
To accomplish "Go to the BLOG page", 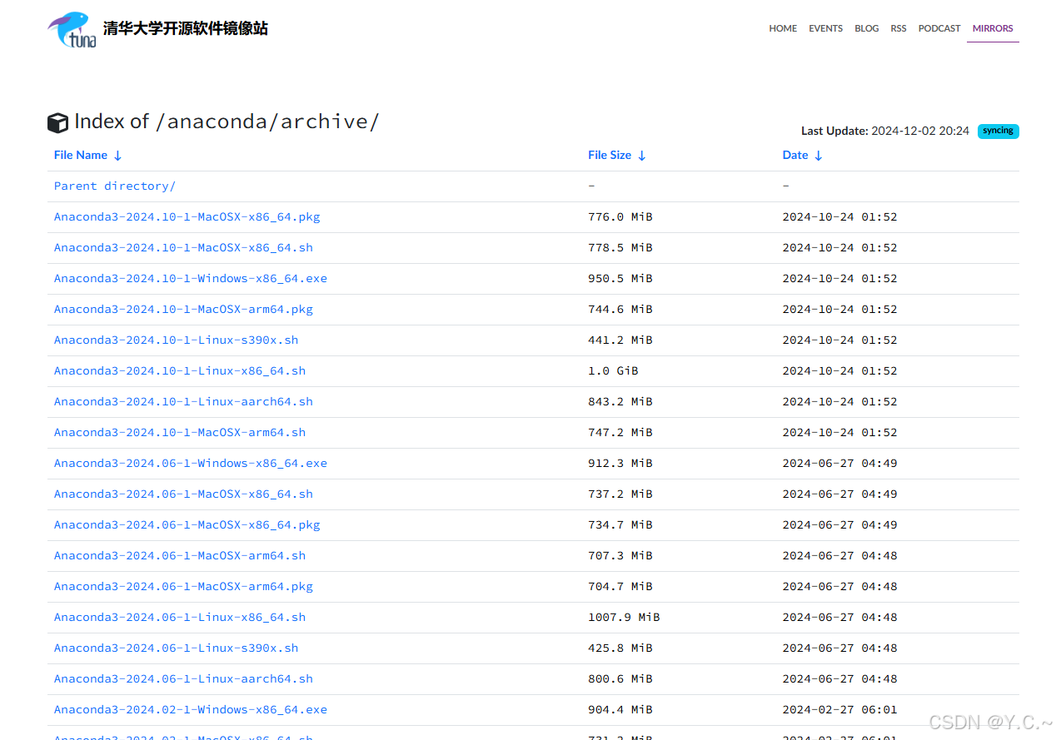I will [867, 28].
